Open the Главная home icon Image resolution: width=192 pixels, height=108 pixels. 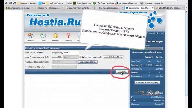31,37
